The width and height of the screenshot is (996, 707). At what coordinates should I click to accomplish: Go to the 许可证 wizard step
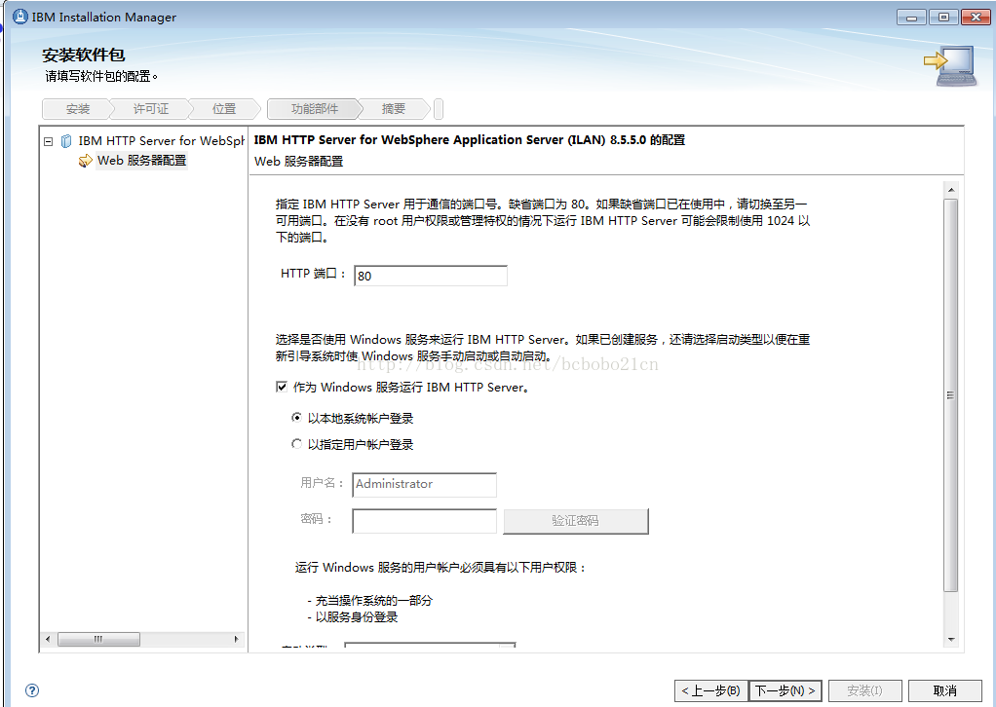coord(150,109)
